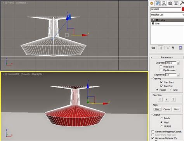
Task: Select the Grid capping option
Action: click(171, 90)
